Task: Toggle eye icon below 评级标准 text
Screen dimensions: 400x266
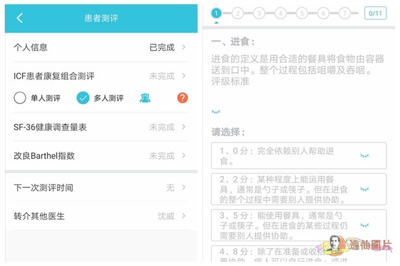Action: coord(216,112)
